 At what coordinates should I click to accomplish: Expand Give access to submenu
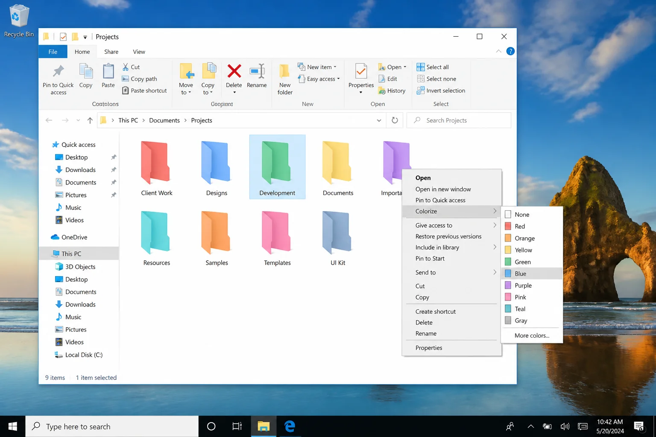click(451, 225)
